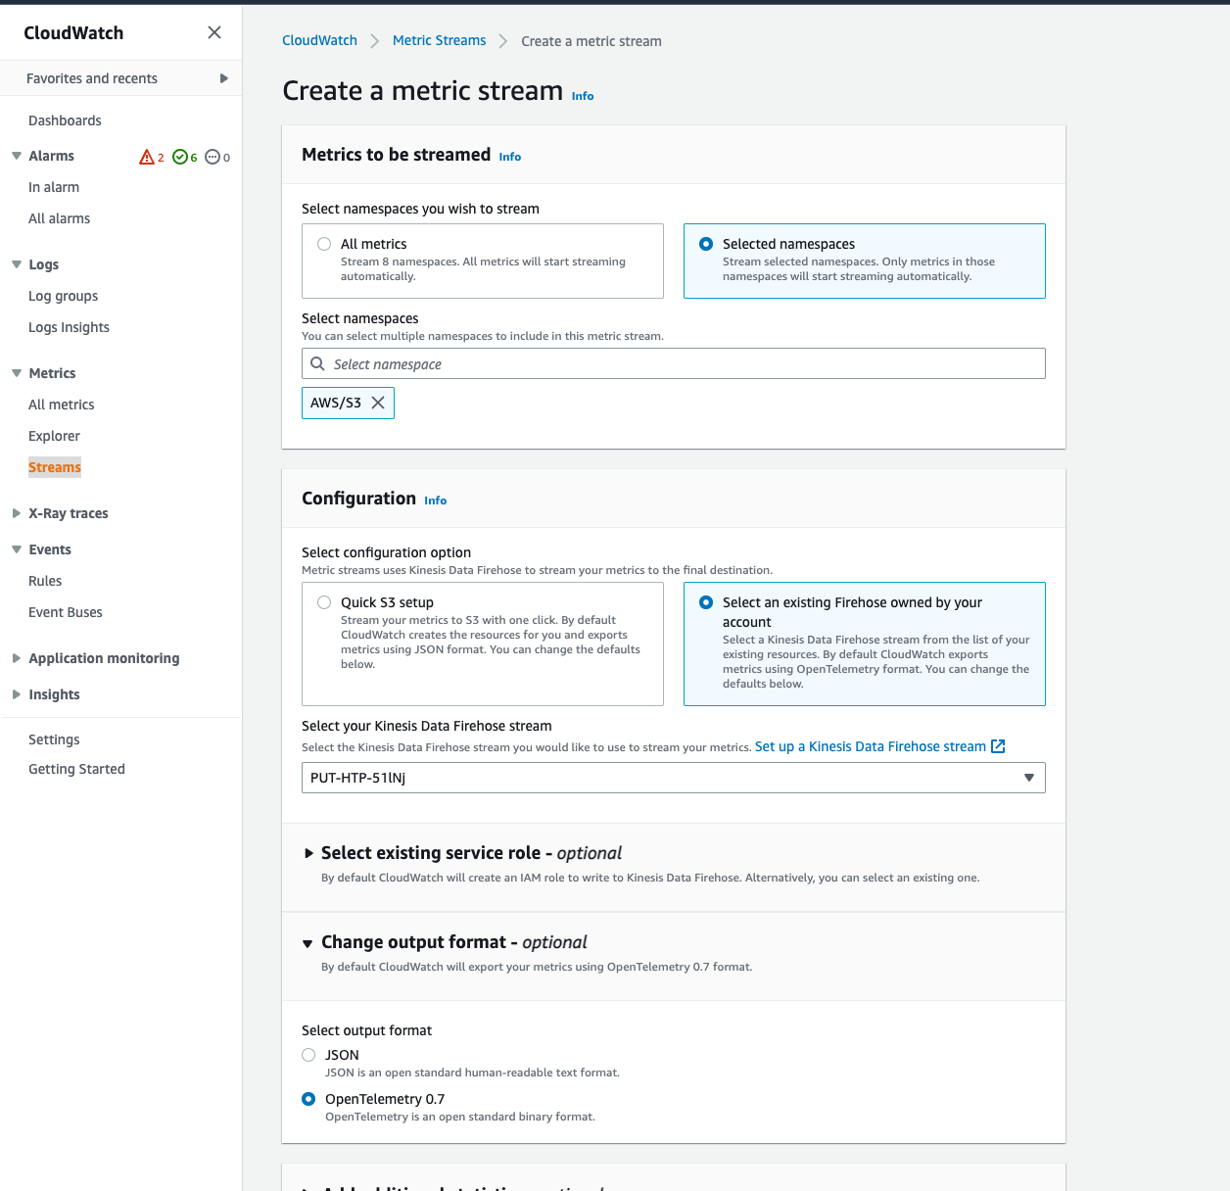Click the red in-alarm count icon
The width and height of the screenshot is (1230, 1191).
pyautogui.click(x=147, y=157)
